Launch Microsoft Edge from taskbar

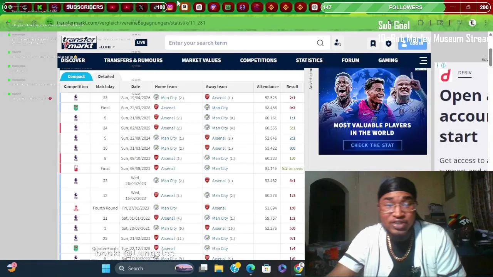(x=251, y=269)
